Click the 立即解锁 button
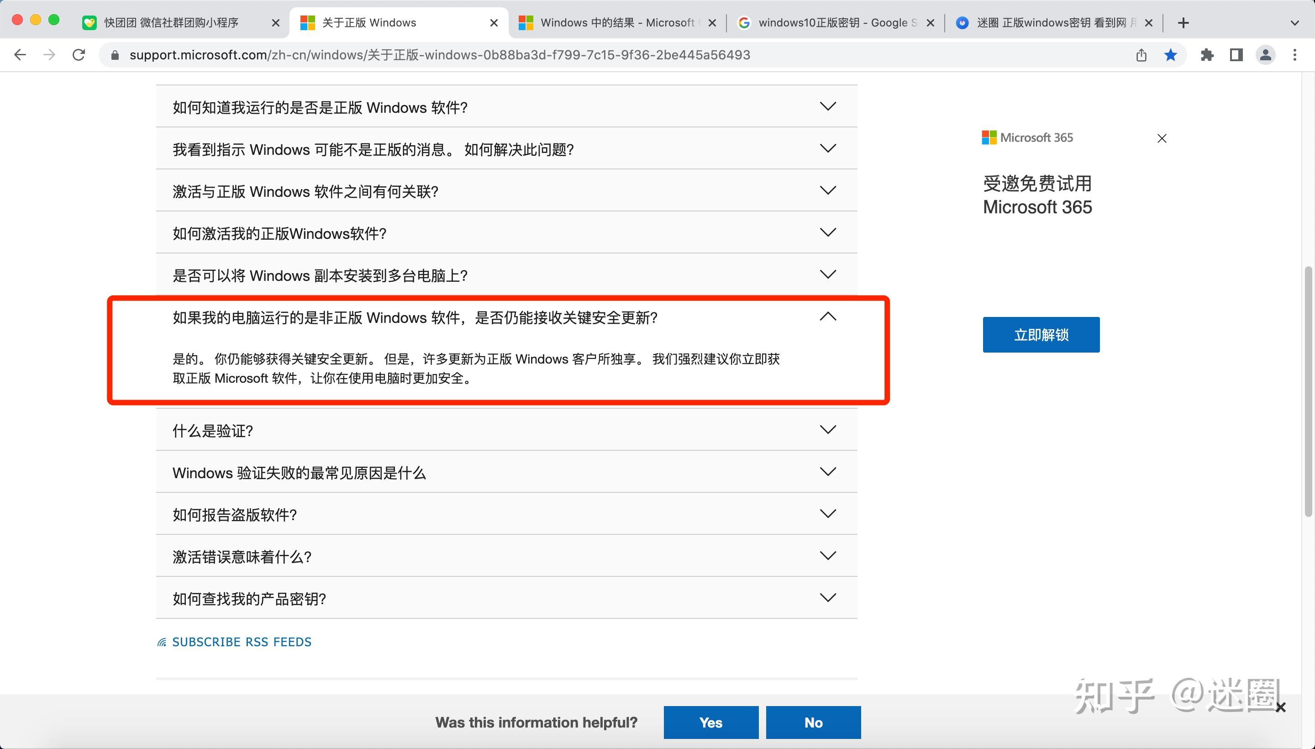Image resolution: width=1315 pixels, height=749 pixels. click(1041, 334)
